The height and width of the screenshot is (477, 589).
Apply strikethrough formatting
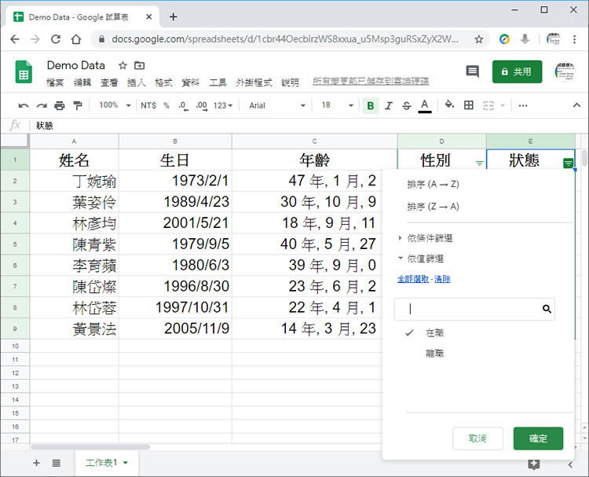click(x=406, y=105)
